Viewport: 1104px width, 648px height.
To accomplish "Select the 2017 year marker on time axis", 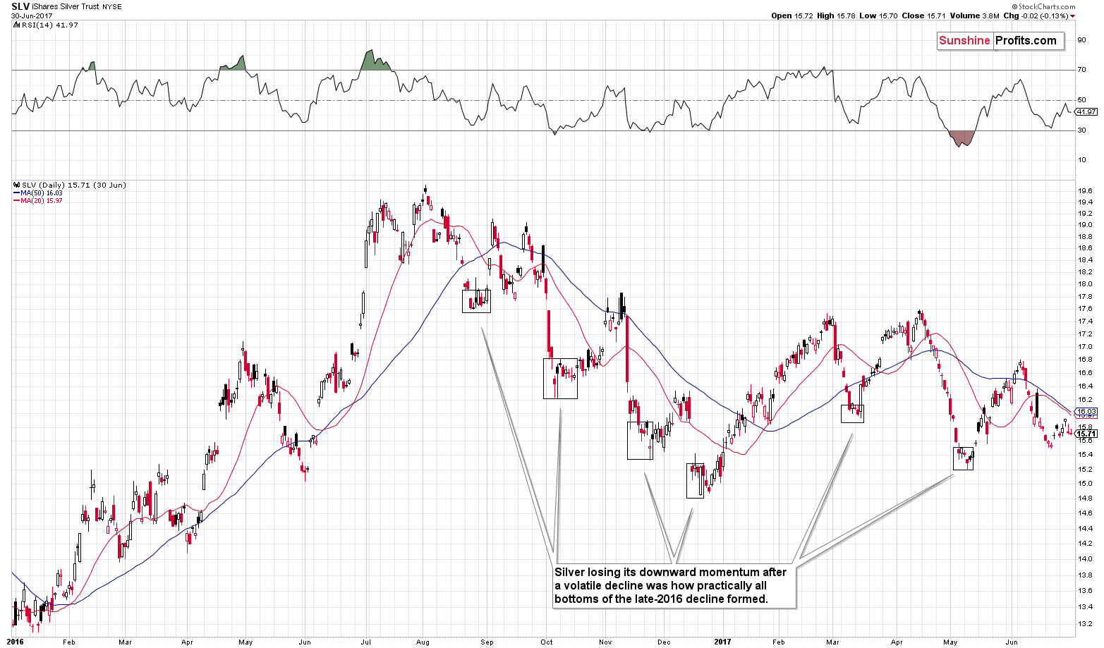I will tap(722, 642).
